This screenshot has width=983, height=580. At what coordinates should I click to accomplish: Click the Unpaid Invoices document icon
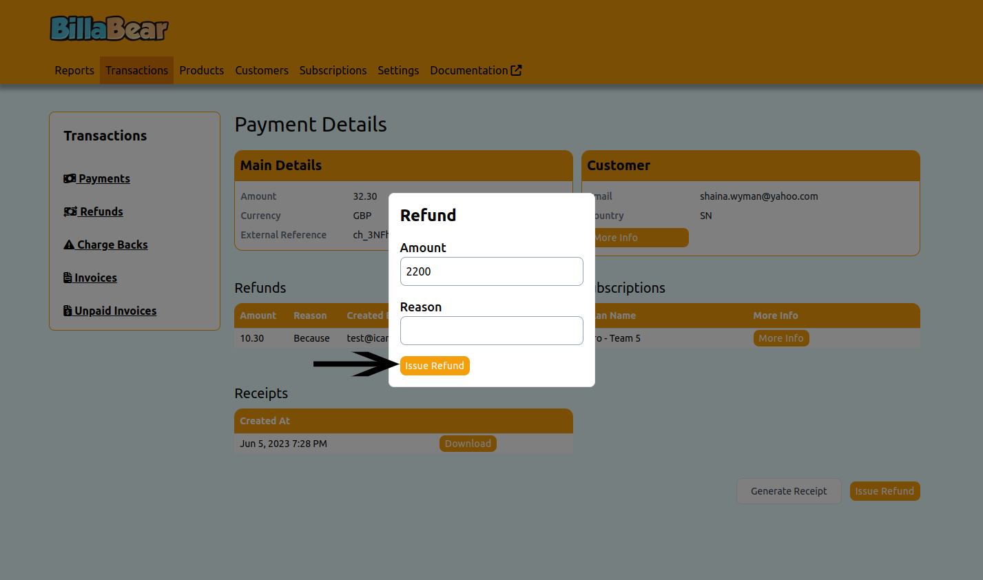point(68,311)
